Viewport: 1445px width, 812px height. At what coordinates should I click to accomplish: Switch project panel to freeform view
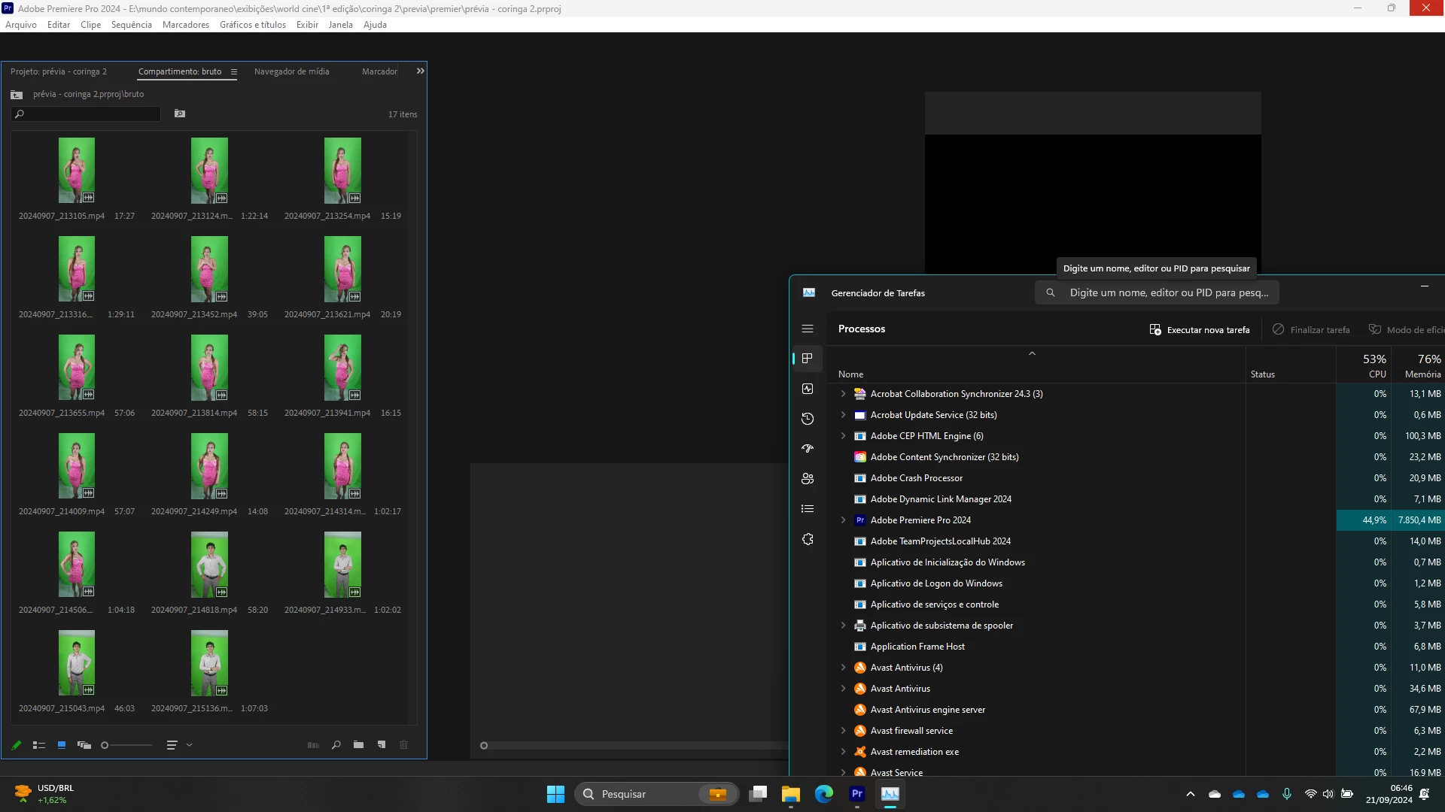[x=84, y=745]
